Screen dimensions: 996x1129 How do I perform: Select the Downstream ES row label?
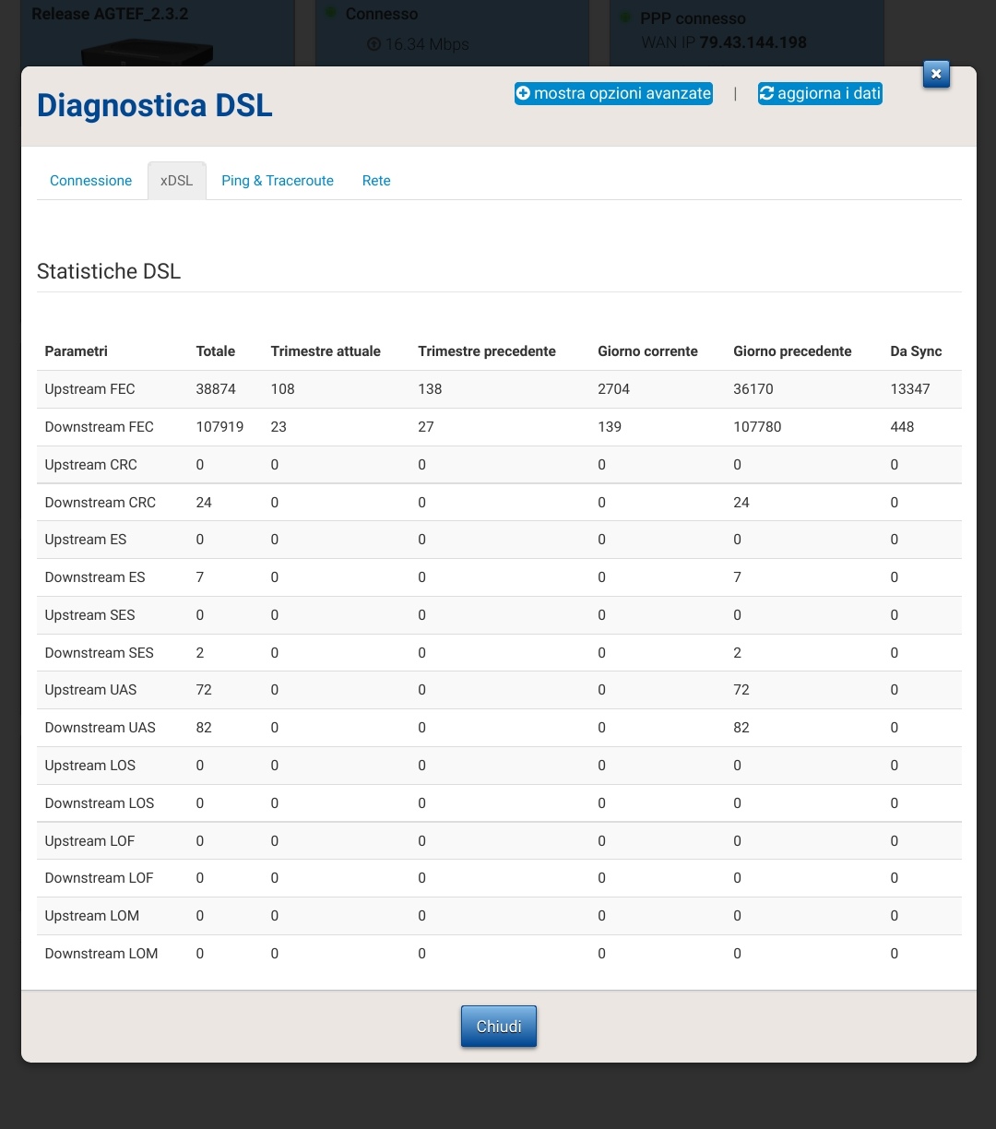click(95, 577)
